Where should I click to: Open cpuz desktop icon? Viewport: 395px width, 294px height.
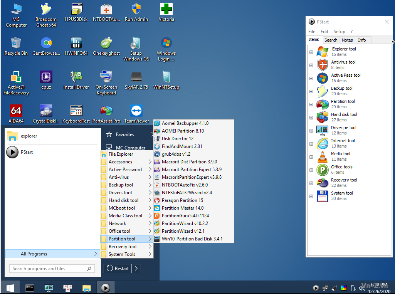pos(46,80)
